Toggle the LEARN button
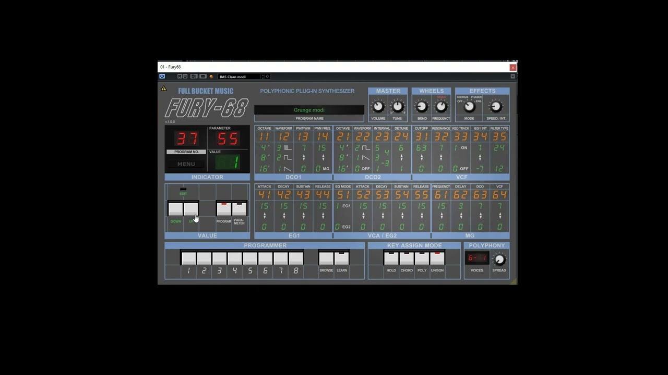This screenshot has height=375, width=668. (x=341, y=258)
